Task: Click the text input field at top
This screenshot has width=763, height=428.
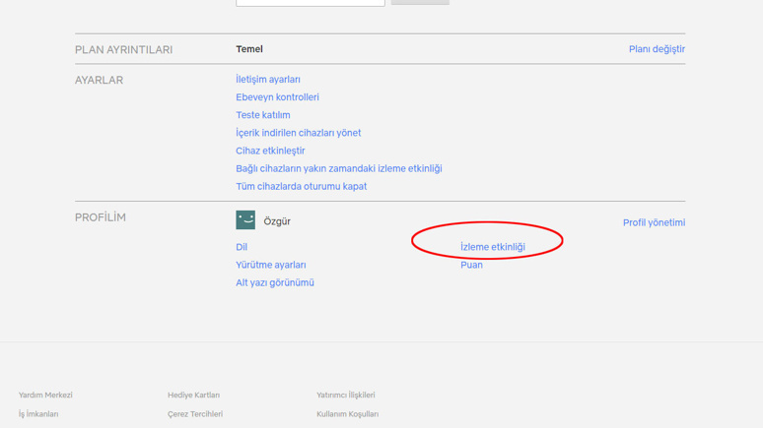Action: 310,2
